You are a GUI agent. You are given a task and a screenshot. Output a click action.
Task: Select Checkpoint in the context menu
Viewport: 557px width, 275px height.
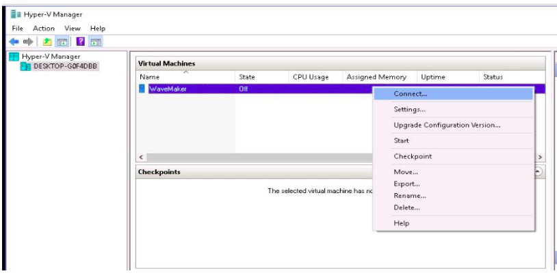pyautogui.click(x=413, y=156)
